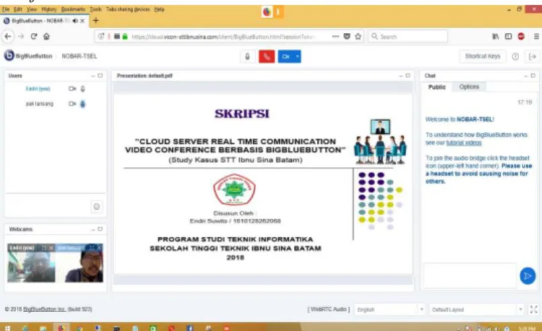The image size is (542, 331).
Task: Open the browser home page
Action: click(x=46, y=36)
